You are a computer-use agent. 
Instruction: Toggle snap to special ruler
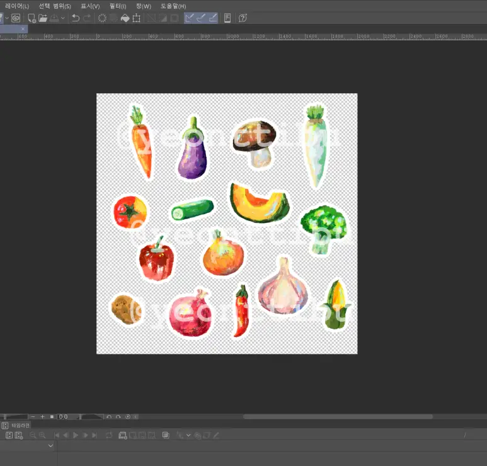click(201, 18)
